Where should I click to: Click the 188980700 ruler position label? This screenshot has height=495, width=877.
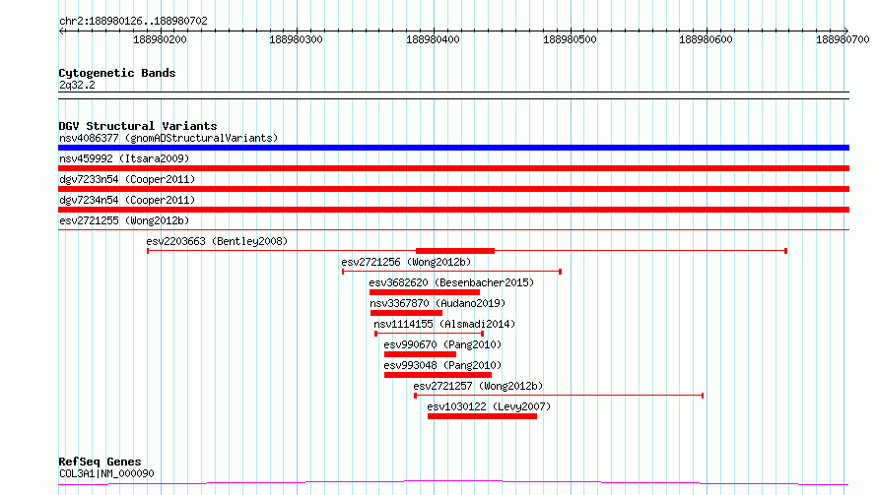tap(843, 39)
